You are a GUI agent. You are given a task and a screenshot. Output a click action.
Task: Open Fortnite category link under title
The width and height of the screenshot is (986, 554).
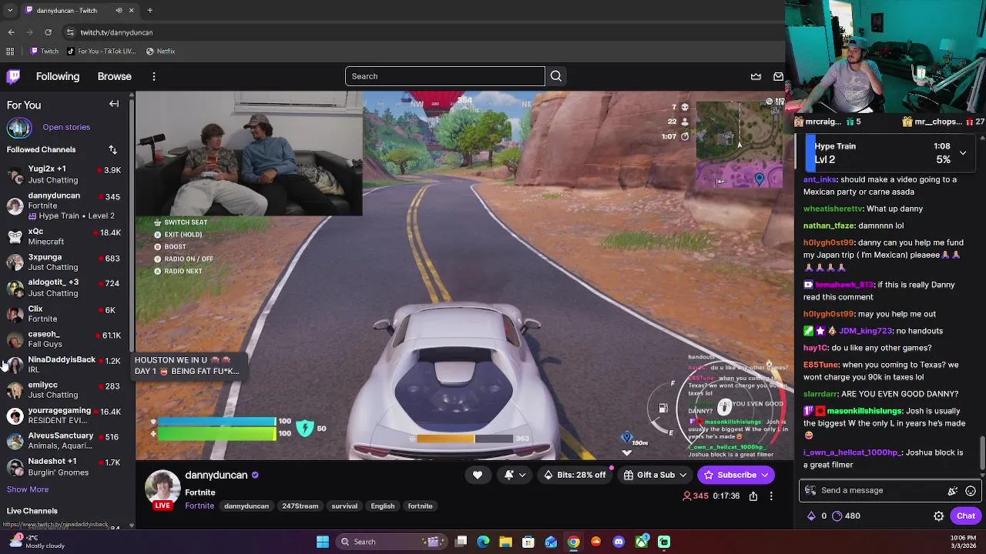[x=200, y=506]
